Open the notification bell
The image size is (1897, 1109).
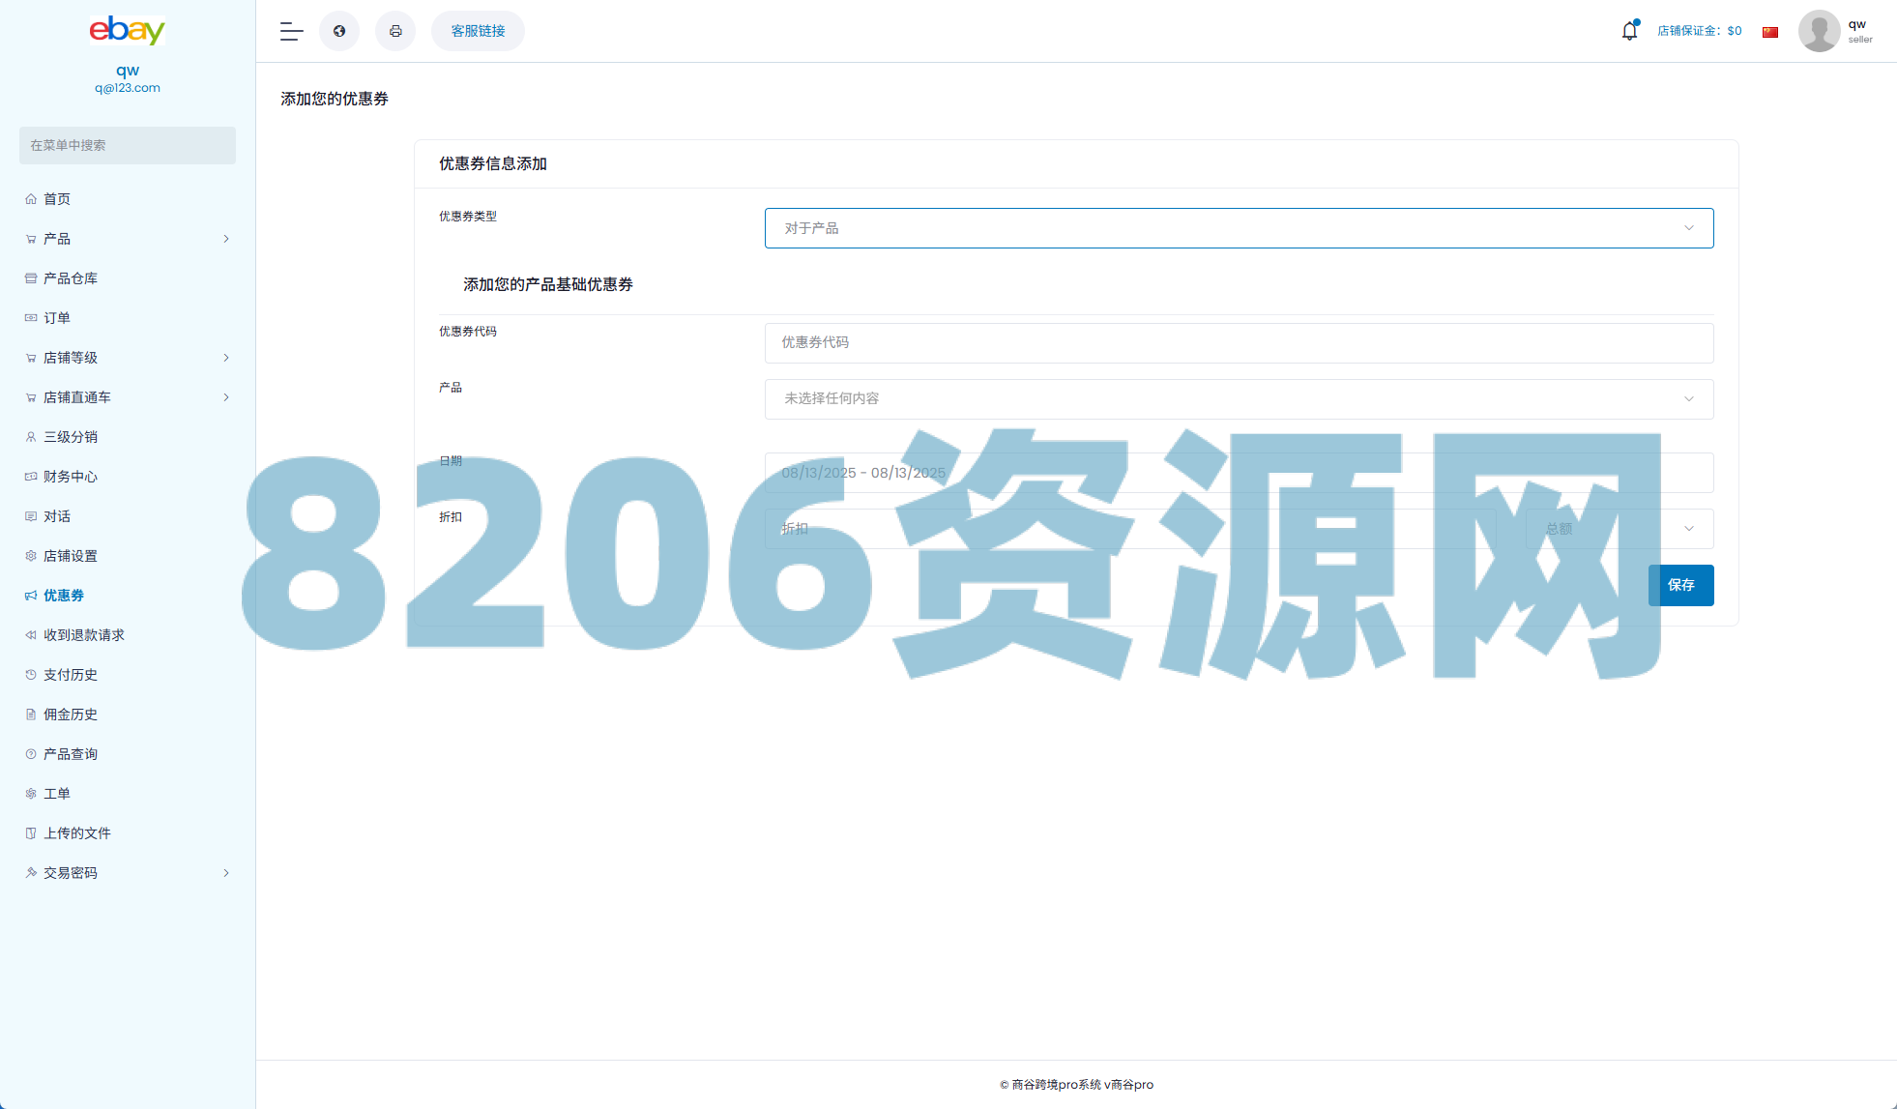pos(1629,31)
